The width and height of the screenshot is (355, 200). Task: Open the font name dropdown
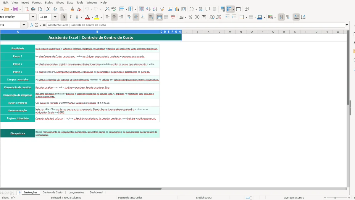click(x=33, y=17)
